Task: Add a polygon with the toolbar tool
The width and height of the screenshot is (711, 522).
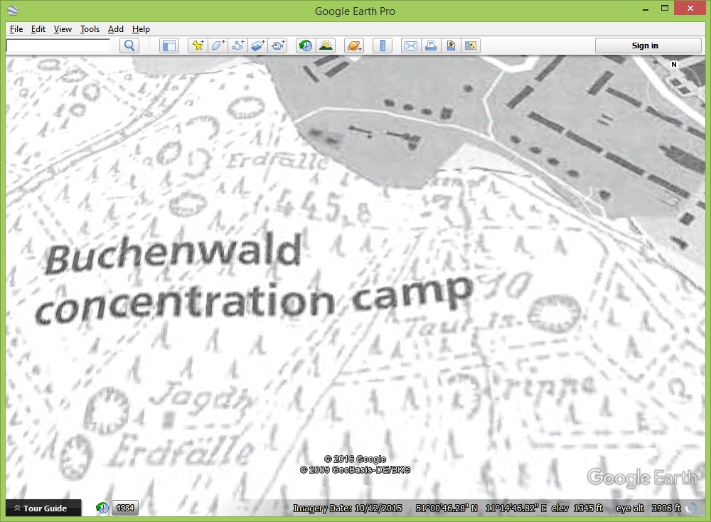Action: coord(218,46)
